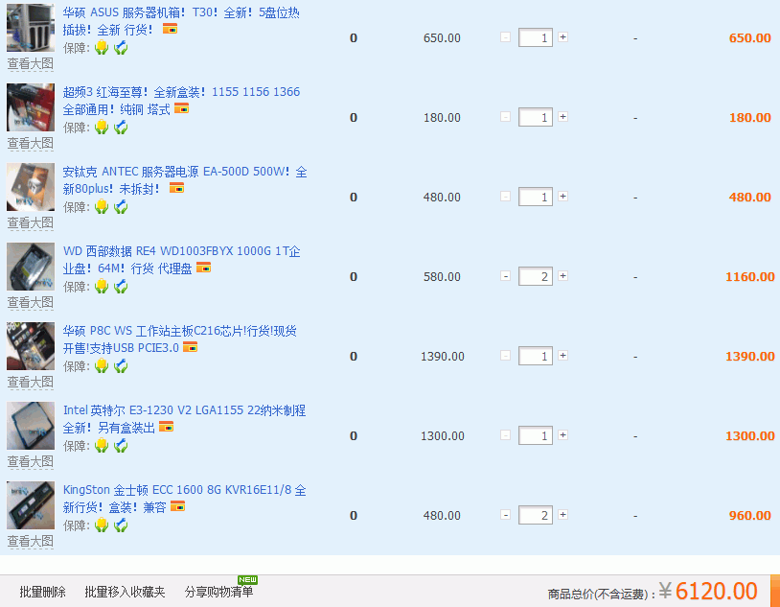Click credit card icon on ASUS T30 chassis row
The height and width of the screenshot is (607, 780).
171,29
